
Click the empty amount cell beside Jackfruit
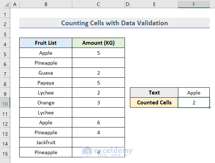coord(98,142)
